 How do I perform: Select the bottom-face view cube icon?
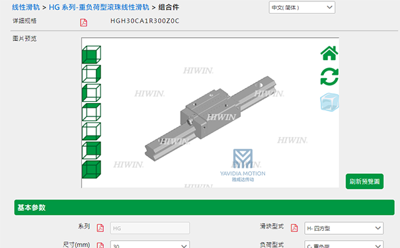click(x=91, y=131)
